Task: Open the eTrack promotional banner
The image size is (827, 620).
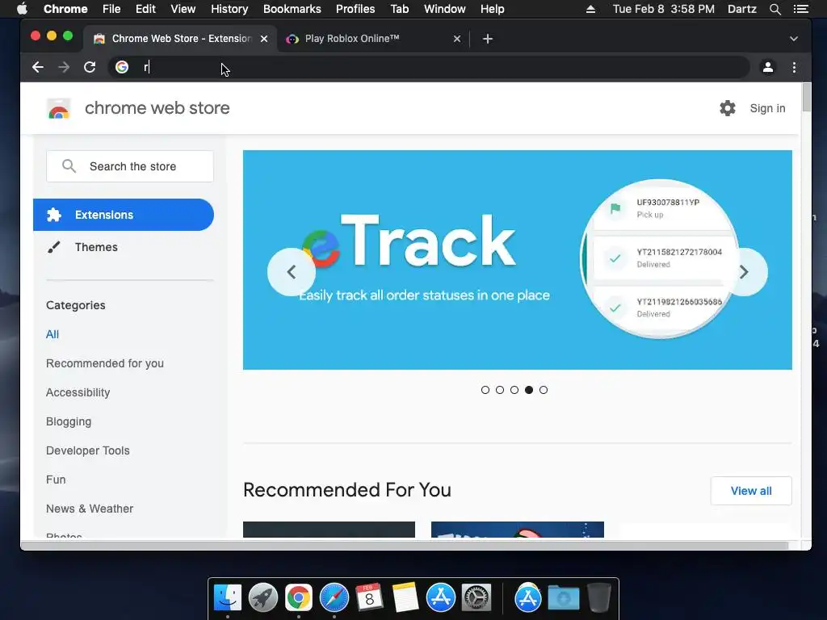Action: 518,260
